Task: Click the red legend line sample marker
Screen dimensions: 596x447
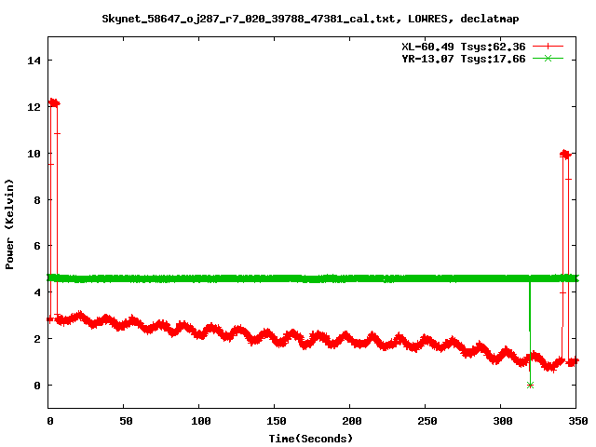Action: [548, 47]
